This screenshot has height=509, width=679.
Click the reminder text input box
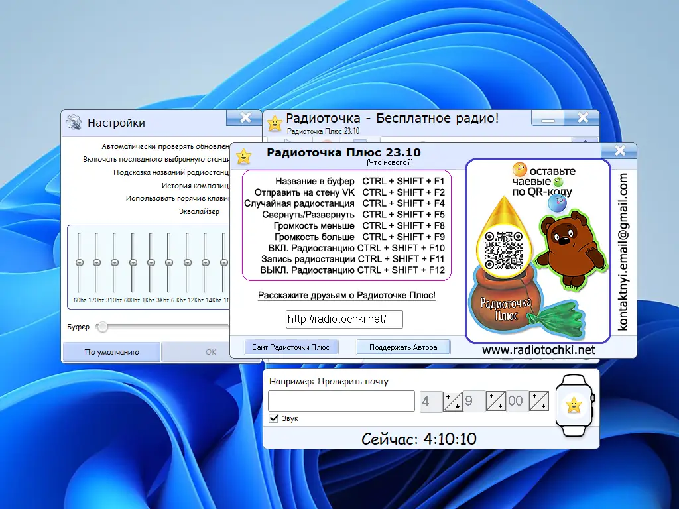tap(341, 401)
